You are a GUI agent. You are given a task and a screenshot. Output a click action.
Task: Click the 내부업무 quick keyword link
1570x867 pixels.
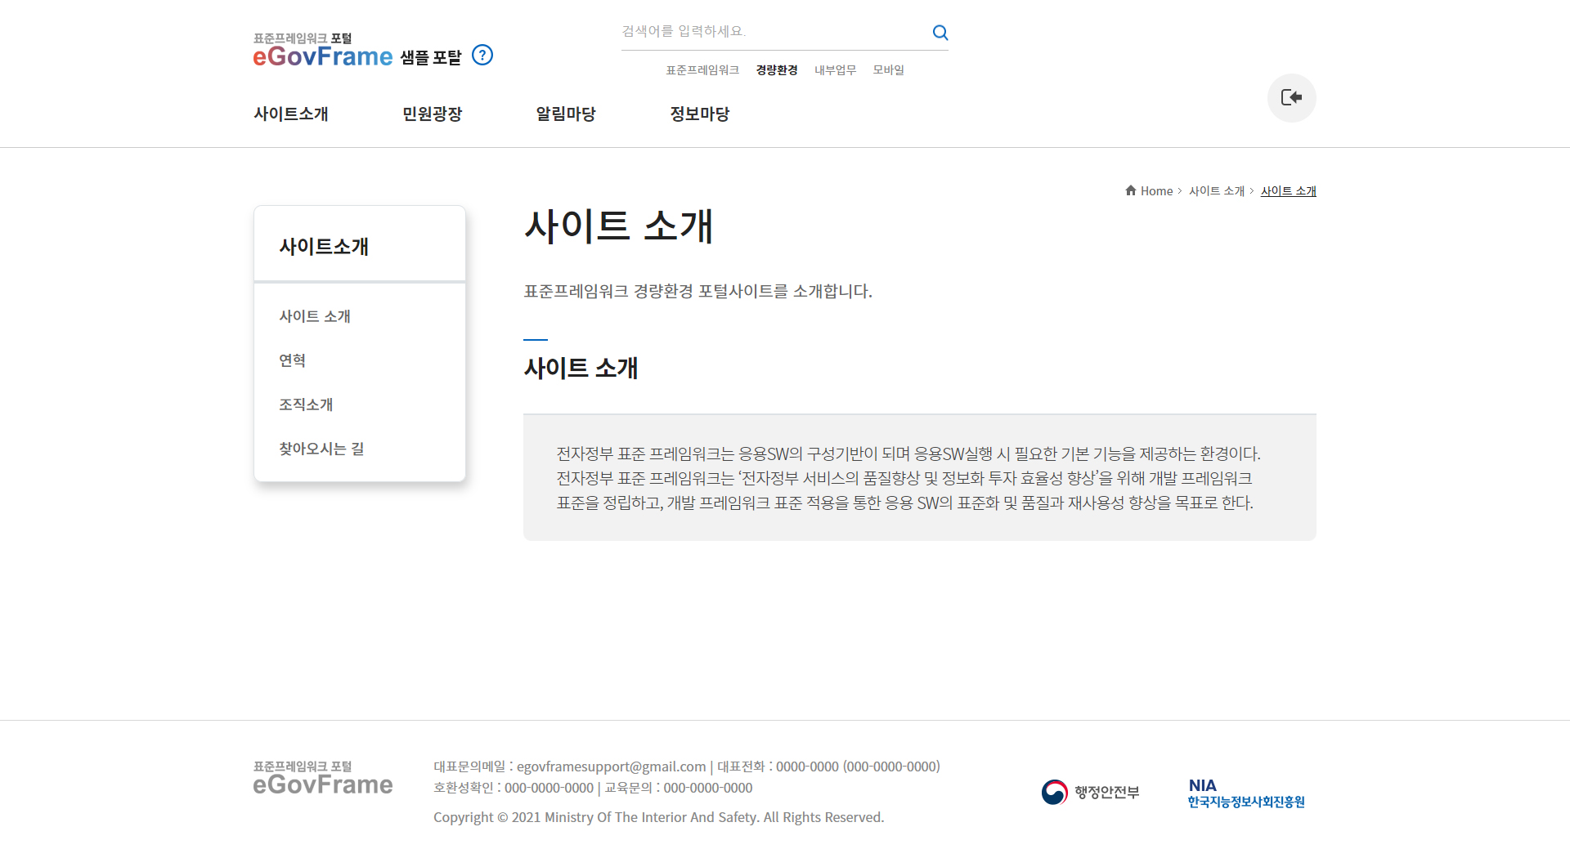point(835,70)
